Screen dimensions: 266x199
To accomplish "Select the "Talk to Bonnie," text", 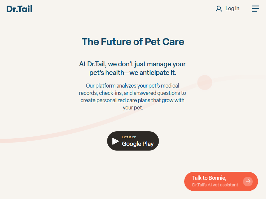I will point(209,178).
